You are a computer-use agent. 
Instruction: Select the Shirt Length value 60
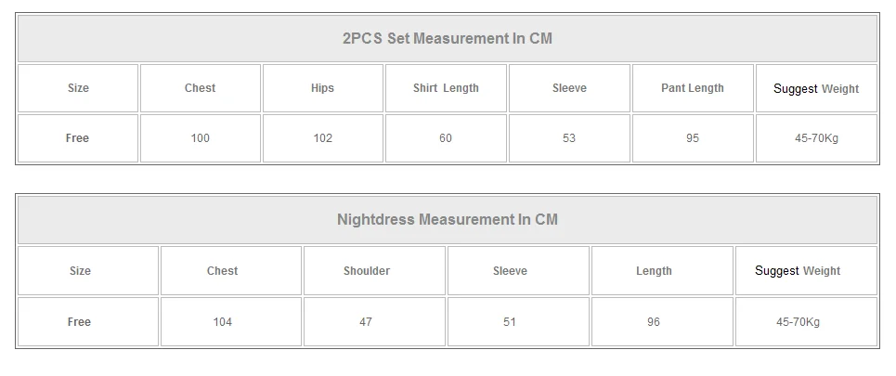pyautogui.click(x=446, y=138)
